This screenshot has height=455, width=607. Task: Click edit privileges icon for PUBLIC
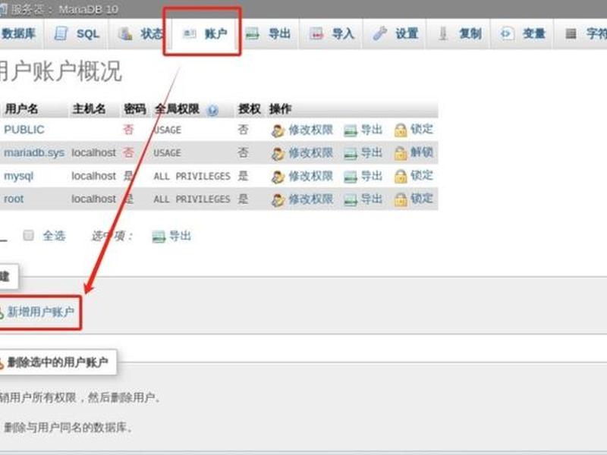(x=278, y=130)
